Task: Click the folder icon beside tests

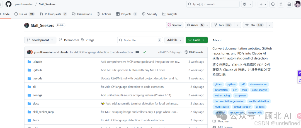Action: coord(29,120)
